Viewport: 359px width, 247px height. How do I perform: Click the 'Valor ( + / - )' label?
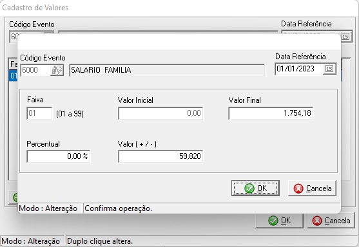(x=137, y=144)
